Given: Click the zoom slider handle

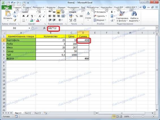Looking at the screenshot, I should [x=143, y=116].
